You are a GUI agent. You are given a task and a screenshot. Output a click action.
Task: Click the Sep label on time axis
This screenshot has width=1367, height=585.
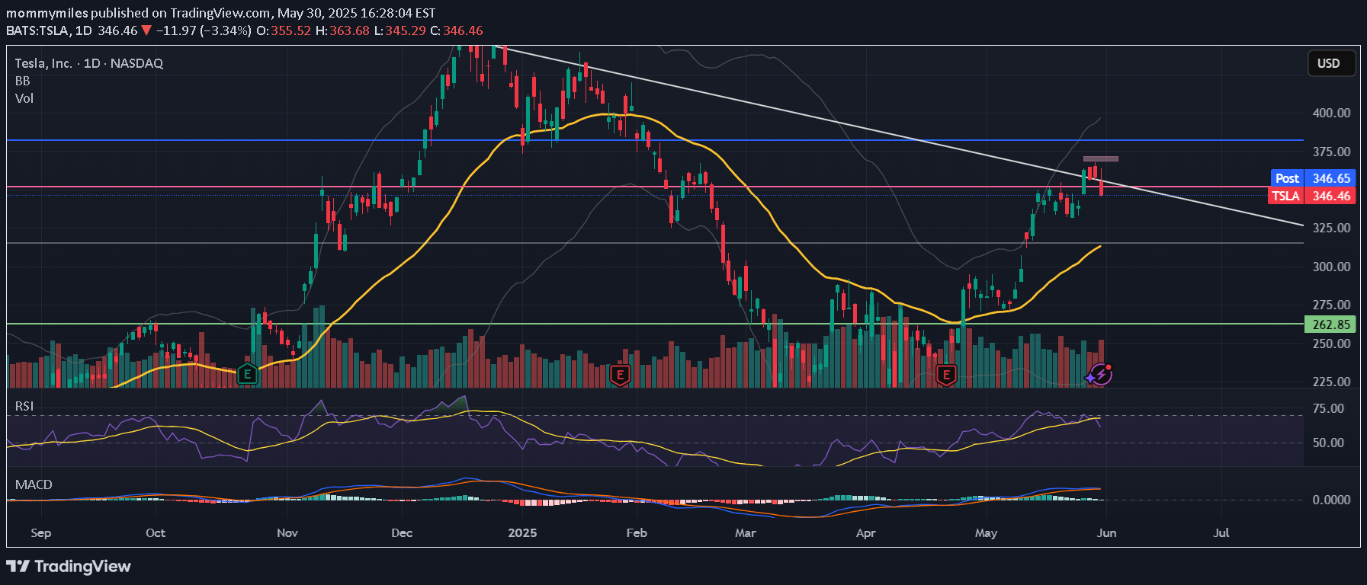coord(41,532)
